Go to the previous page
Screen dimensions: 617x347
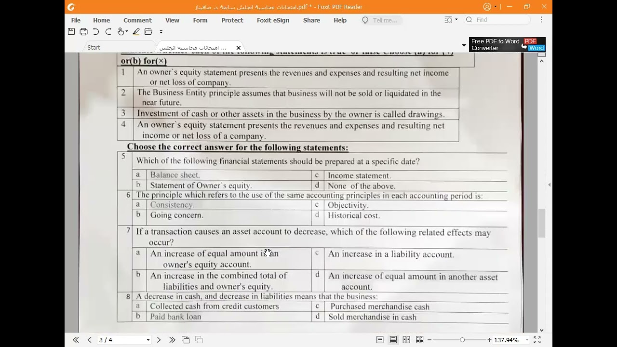click(x=89, y=340)
